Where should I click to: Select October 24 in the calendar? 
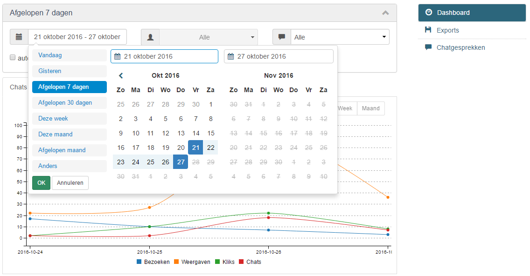point(135,162)
